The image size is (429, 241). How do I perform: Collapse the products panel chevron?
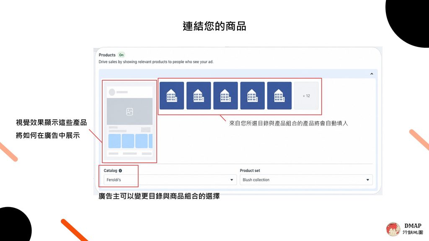pos(372,74)
